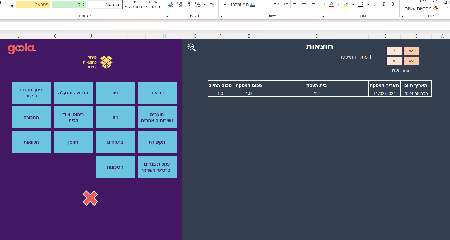450x240 pixels.
Task: Decrease decimal places icon
Action: 170,4
